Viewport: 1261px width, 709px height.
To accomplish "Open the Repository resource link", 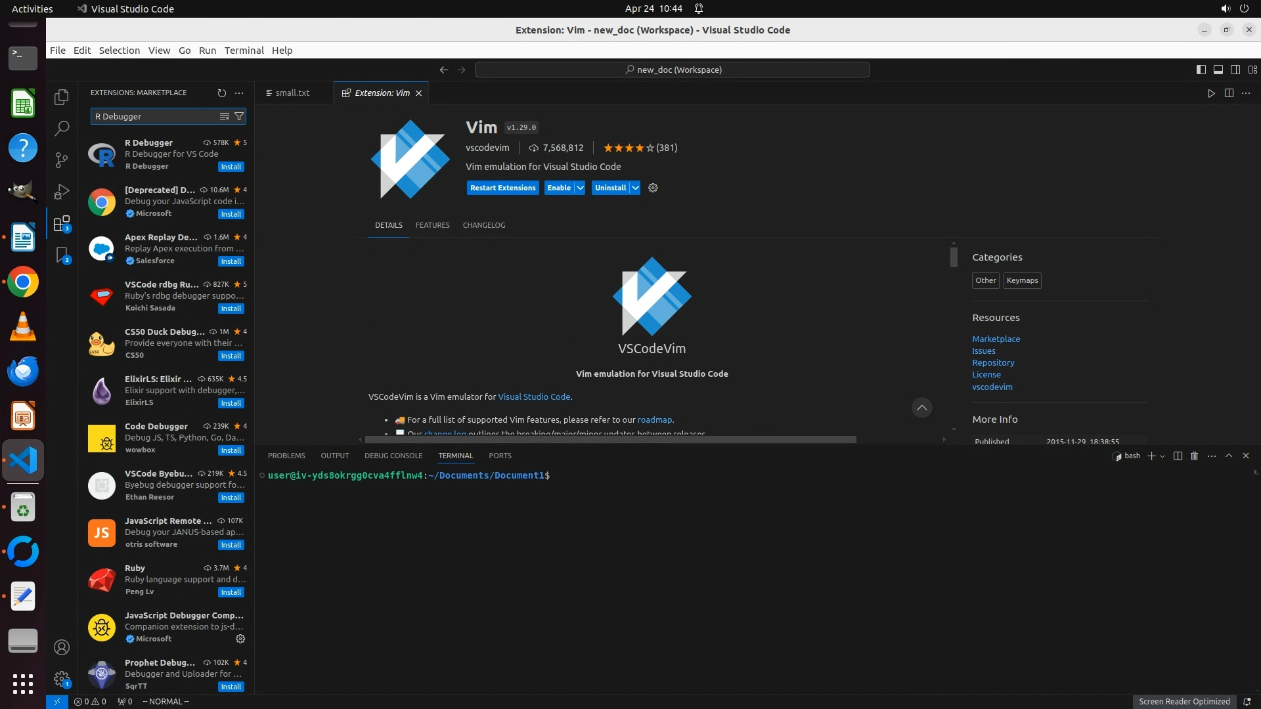I will (x=993, y=362).
